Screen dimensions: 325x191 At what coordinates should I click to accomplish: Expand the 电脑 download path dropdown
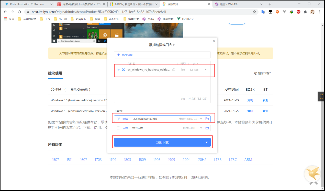(201, 118)
